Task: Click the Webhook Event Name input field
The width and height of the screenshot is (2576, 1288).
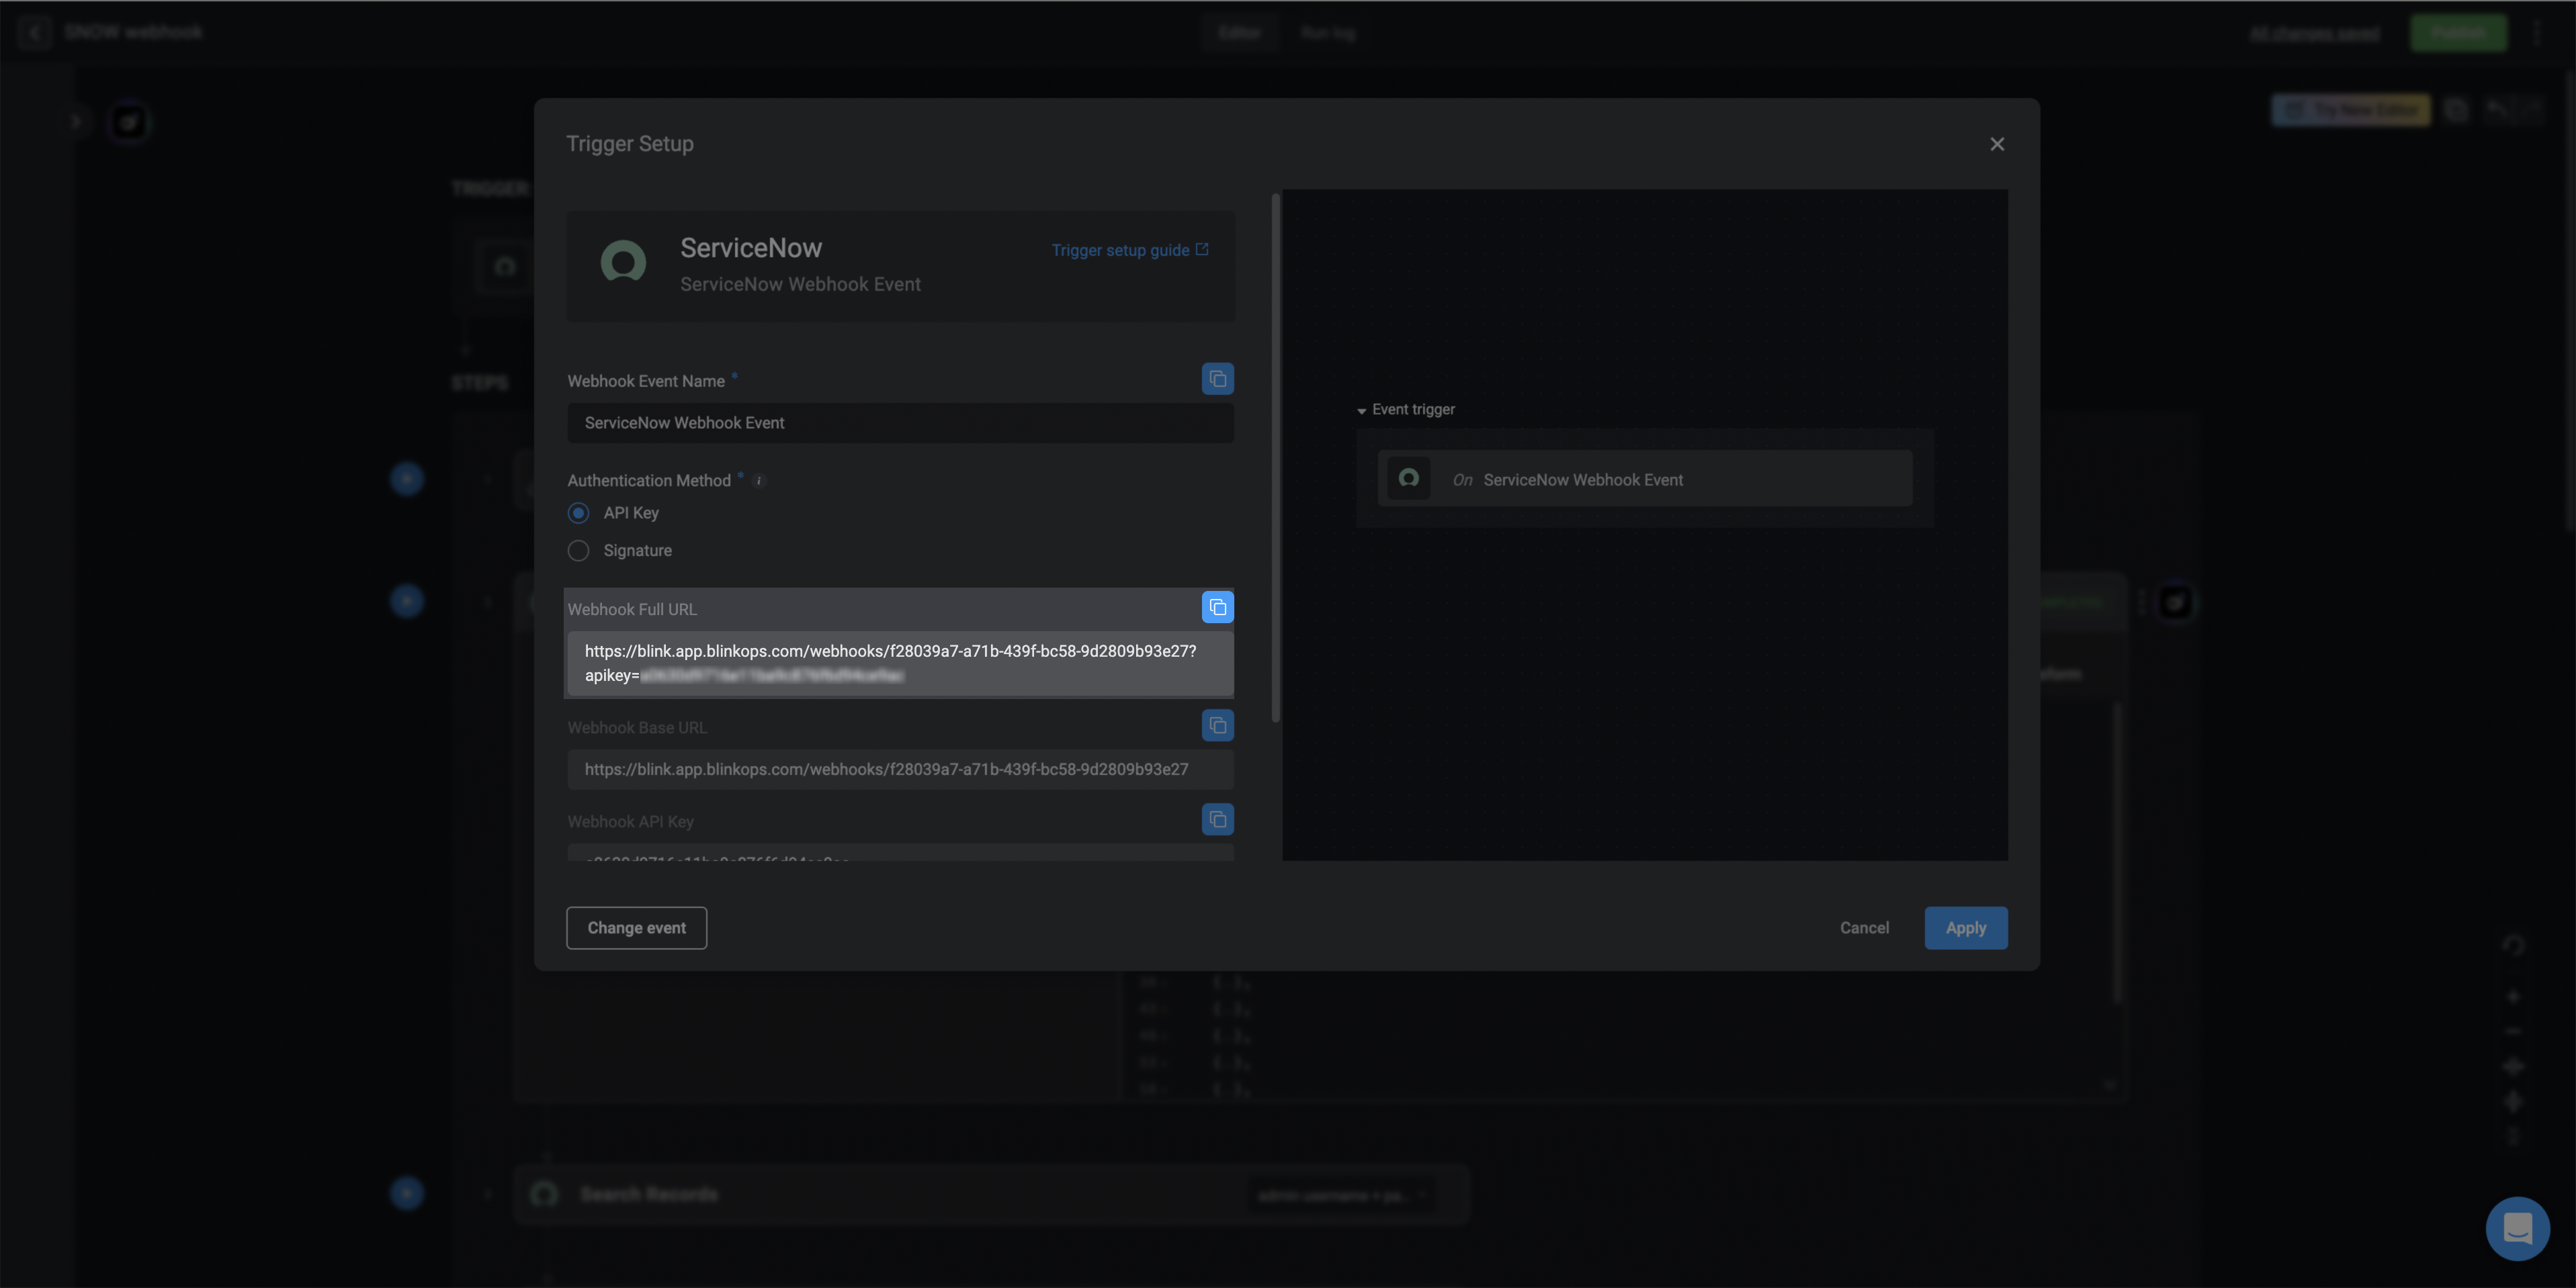Action: pos(899,422)
